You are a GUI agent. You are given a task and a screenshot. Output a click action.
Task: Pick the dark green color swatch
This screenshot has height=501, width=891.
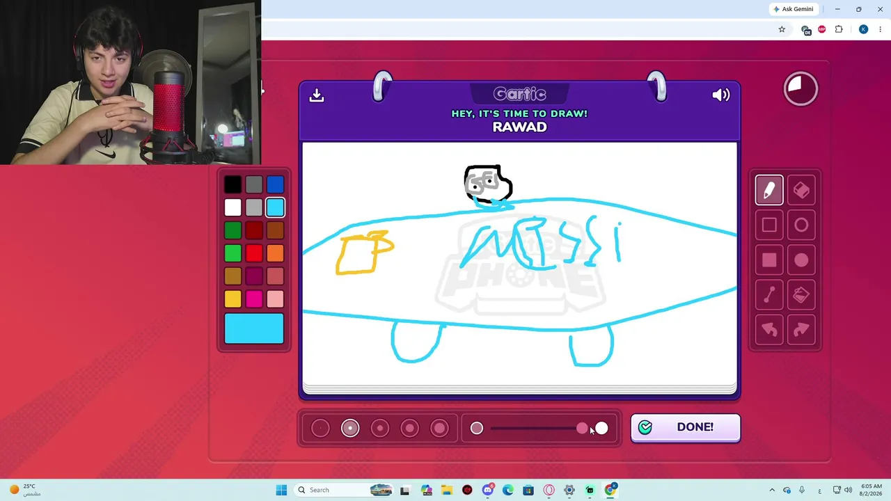(x=233, y=230)
